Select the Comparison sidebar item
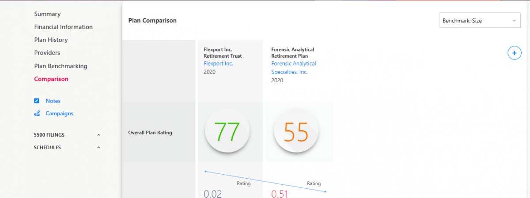 [x=51, y=79]
